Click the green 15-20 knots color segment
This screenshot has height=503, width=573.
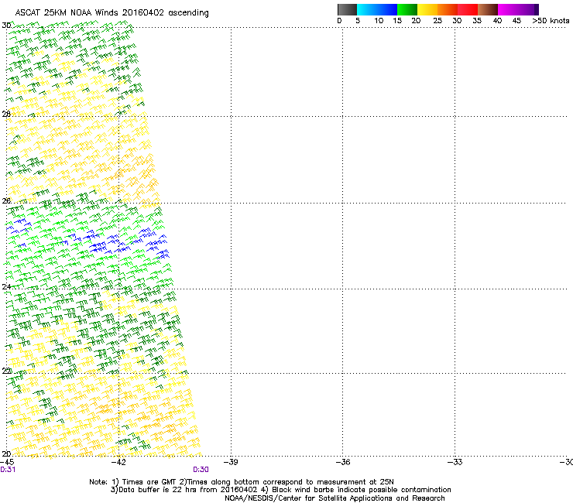(407, 9)
